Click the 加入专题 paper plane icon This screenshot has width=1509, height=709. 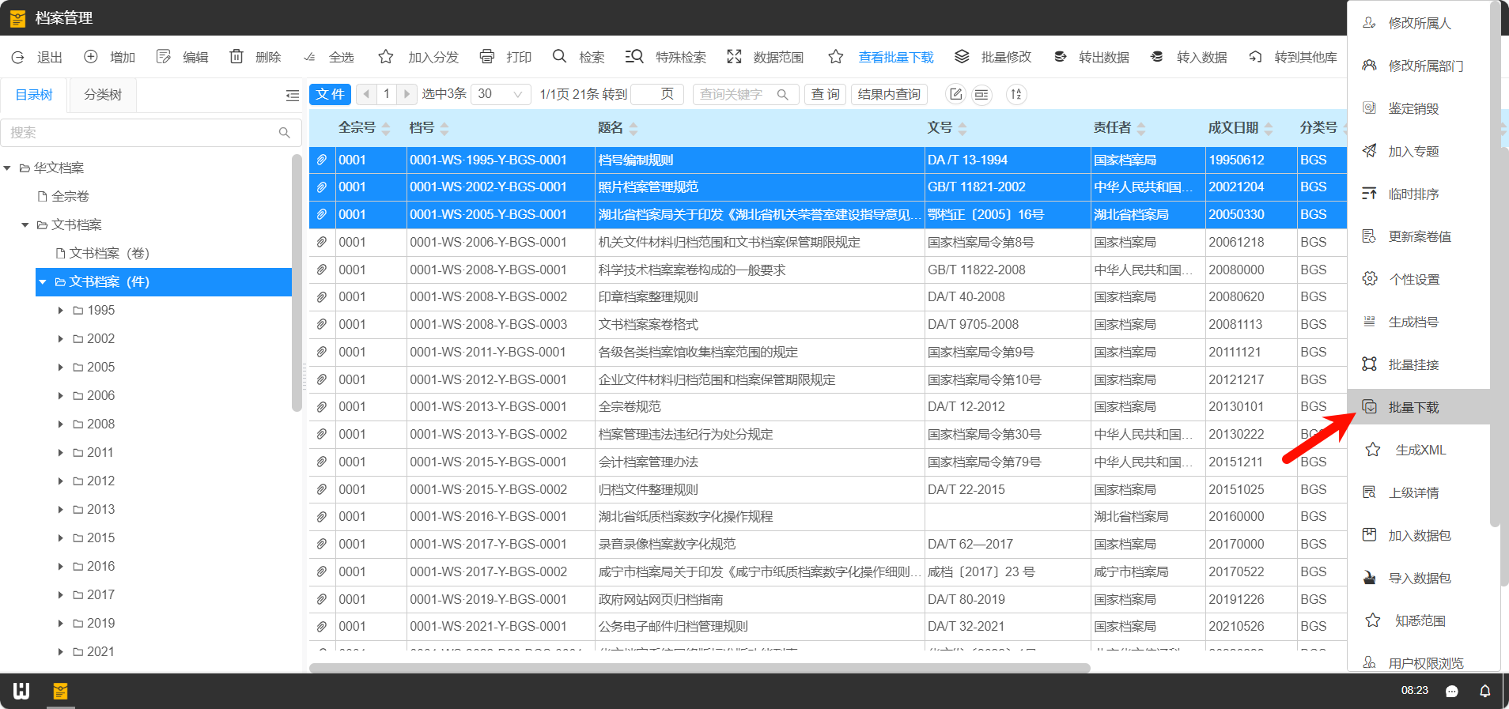pos(1370,151)
